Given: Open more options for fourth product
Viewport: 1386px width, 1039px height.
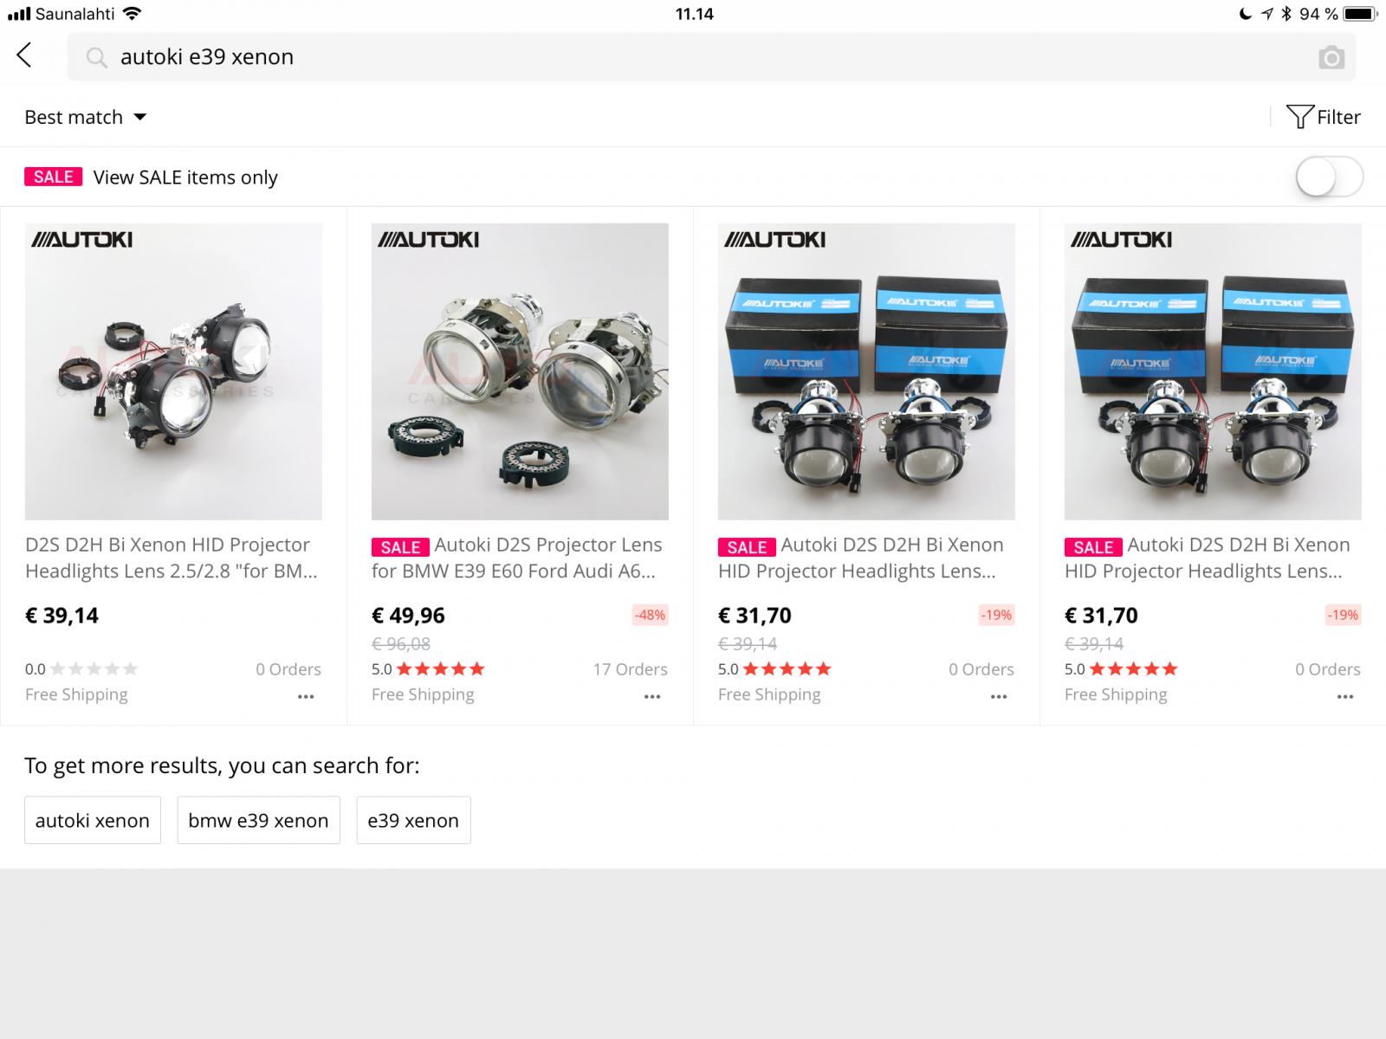Looking at the screenshot, I should (1345, 696).
